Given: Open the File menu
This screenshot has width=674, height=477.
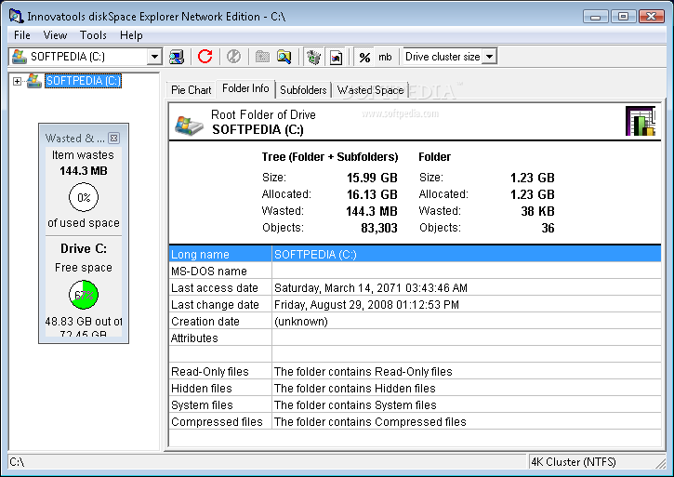Looking at the screenshot, I should click(x=22, y=35).
